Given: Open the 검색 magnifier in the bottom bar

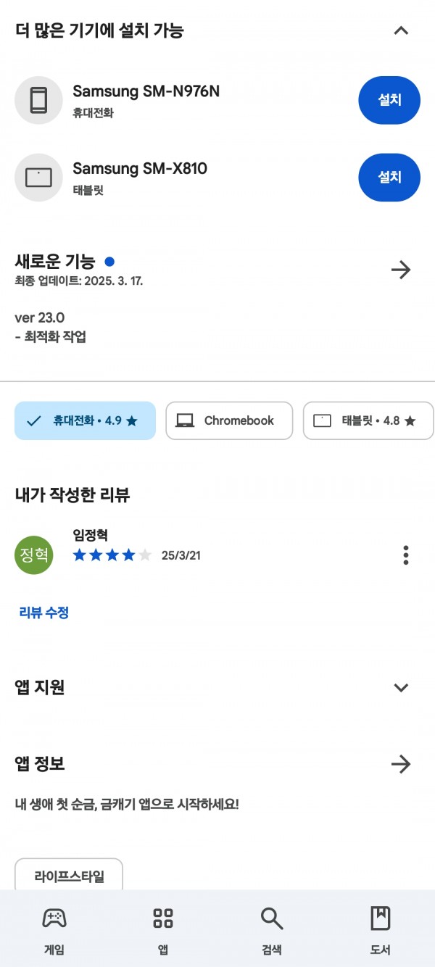Looking at the screenshot, I should pos(272,918).
